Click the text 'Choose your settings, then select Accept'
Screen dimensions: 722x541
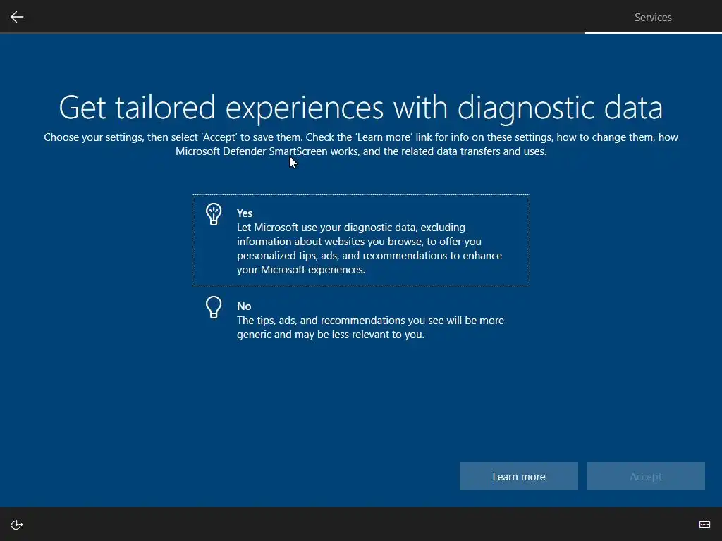[141, 137]
